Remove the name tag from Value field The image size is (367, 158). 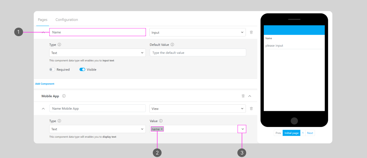162,129
